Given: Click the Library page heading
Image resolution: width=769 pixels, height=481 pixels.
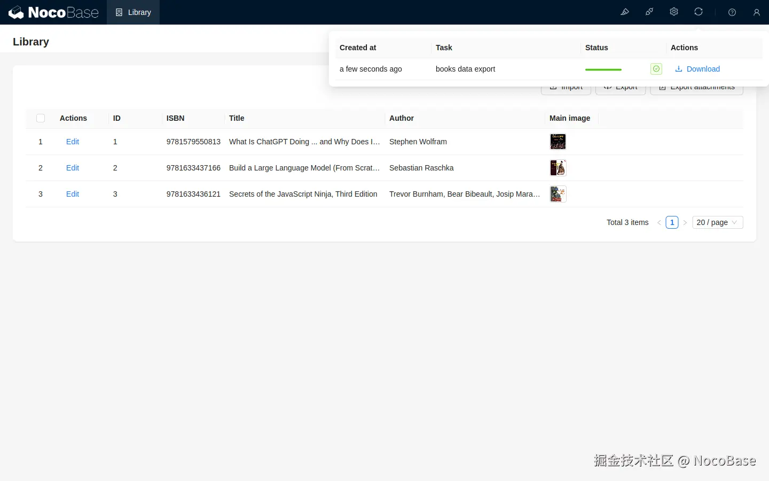Looking at the screenshot, I should (x=31, y=42).
